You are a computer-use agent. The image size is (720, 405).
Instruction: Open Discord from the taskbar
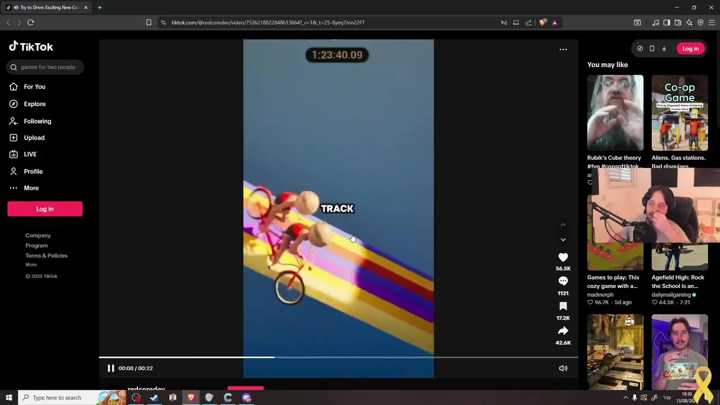(x=246, y=398)
